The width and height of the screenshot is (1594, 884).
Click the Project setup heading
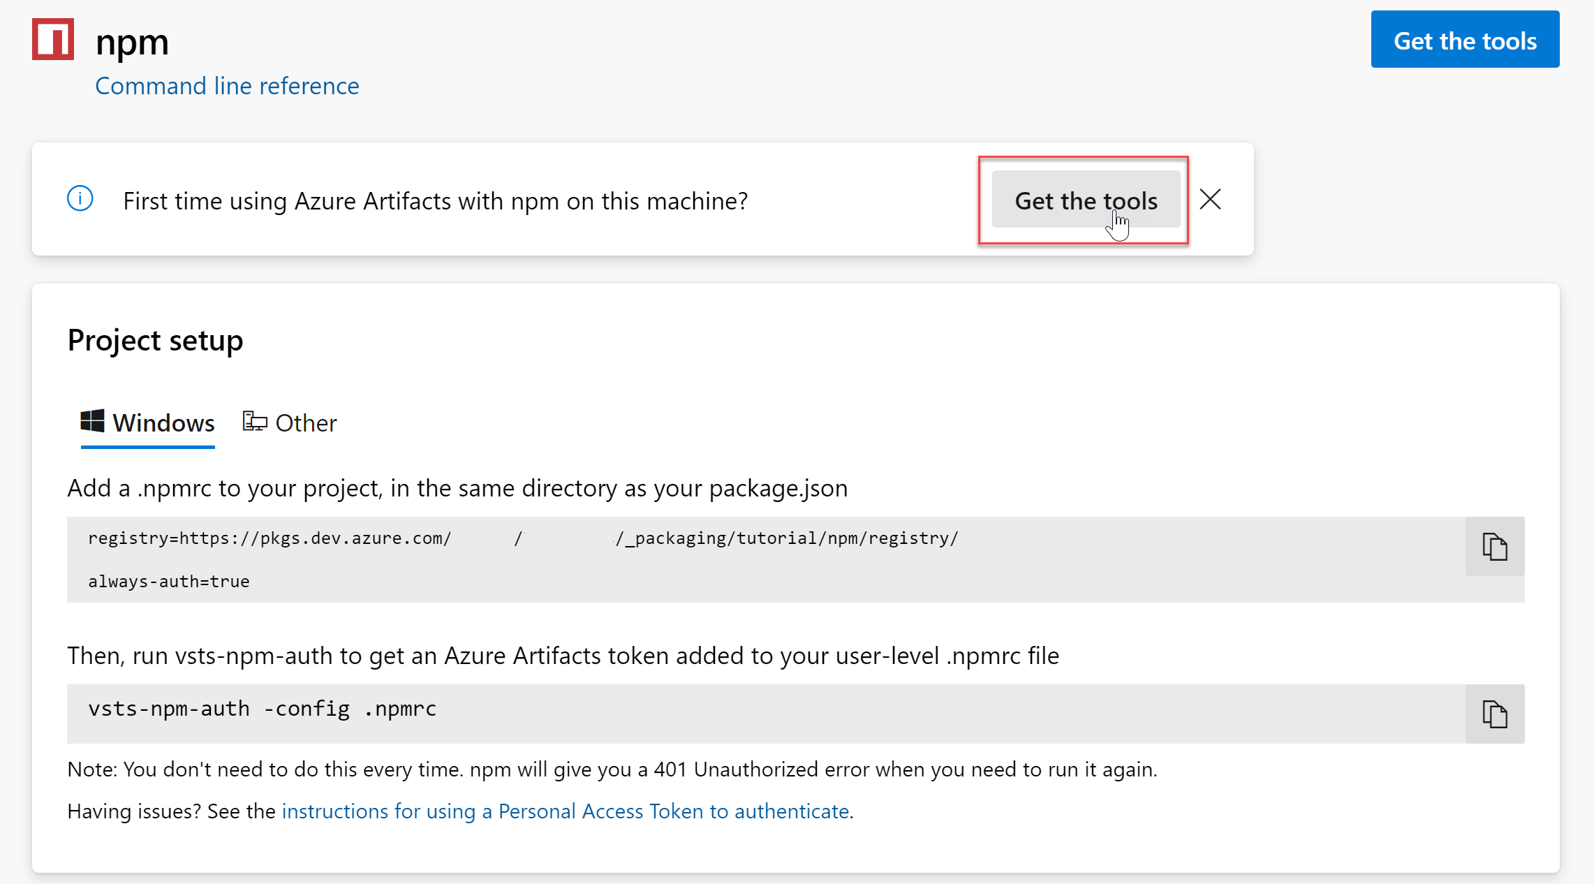tap(155, 341)
